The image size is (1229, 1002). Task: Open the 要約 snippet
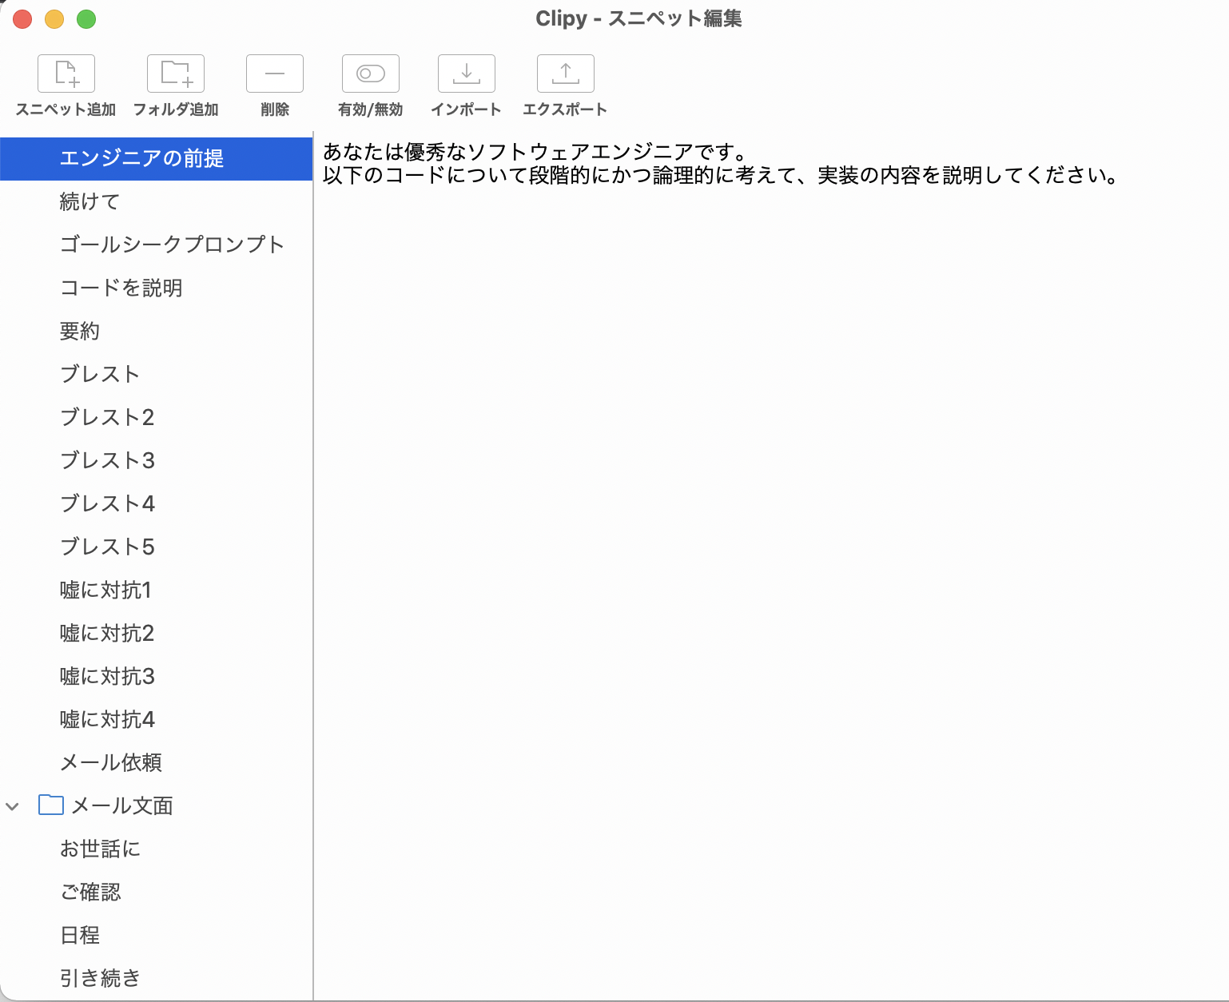point(80,331)
